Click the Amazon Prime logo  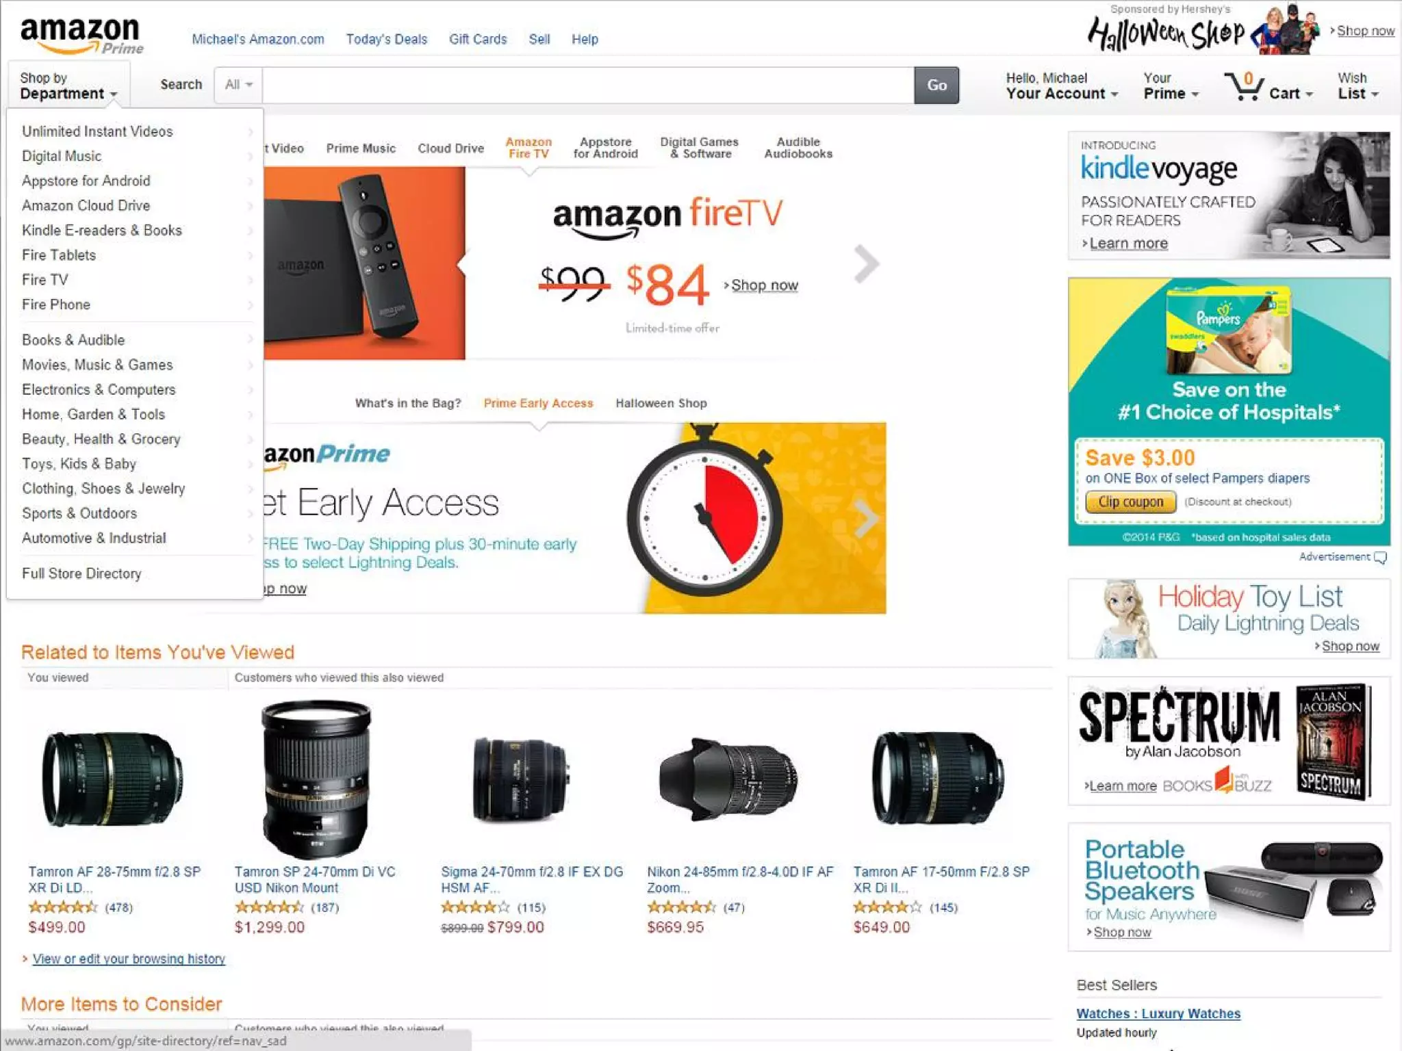[x=82, y=36]
